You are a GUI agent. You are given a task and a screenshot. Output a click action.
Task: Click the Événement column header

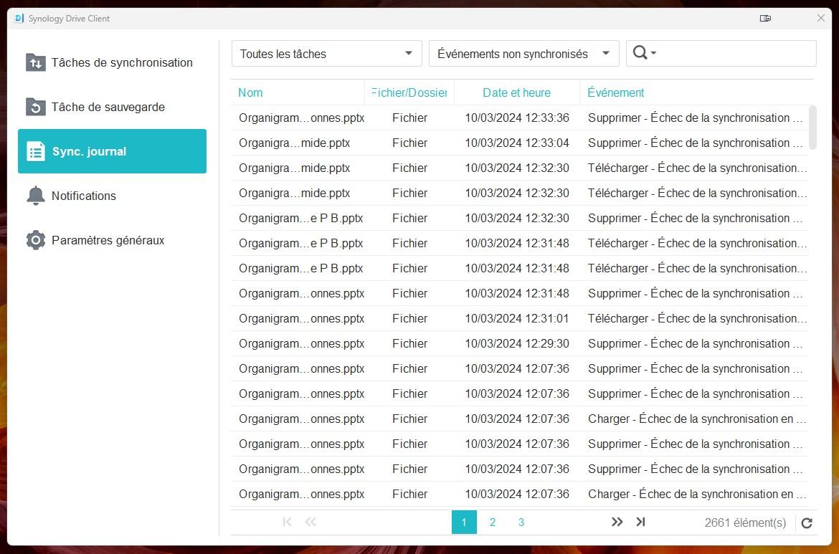[x=615, y=92]
